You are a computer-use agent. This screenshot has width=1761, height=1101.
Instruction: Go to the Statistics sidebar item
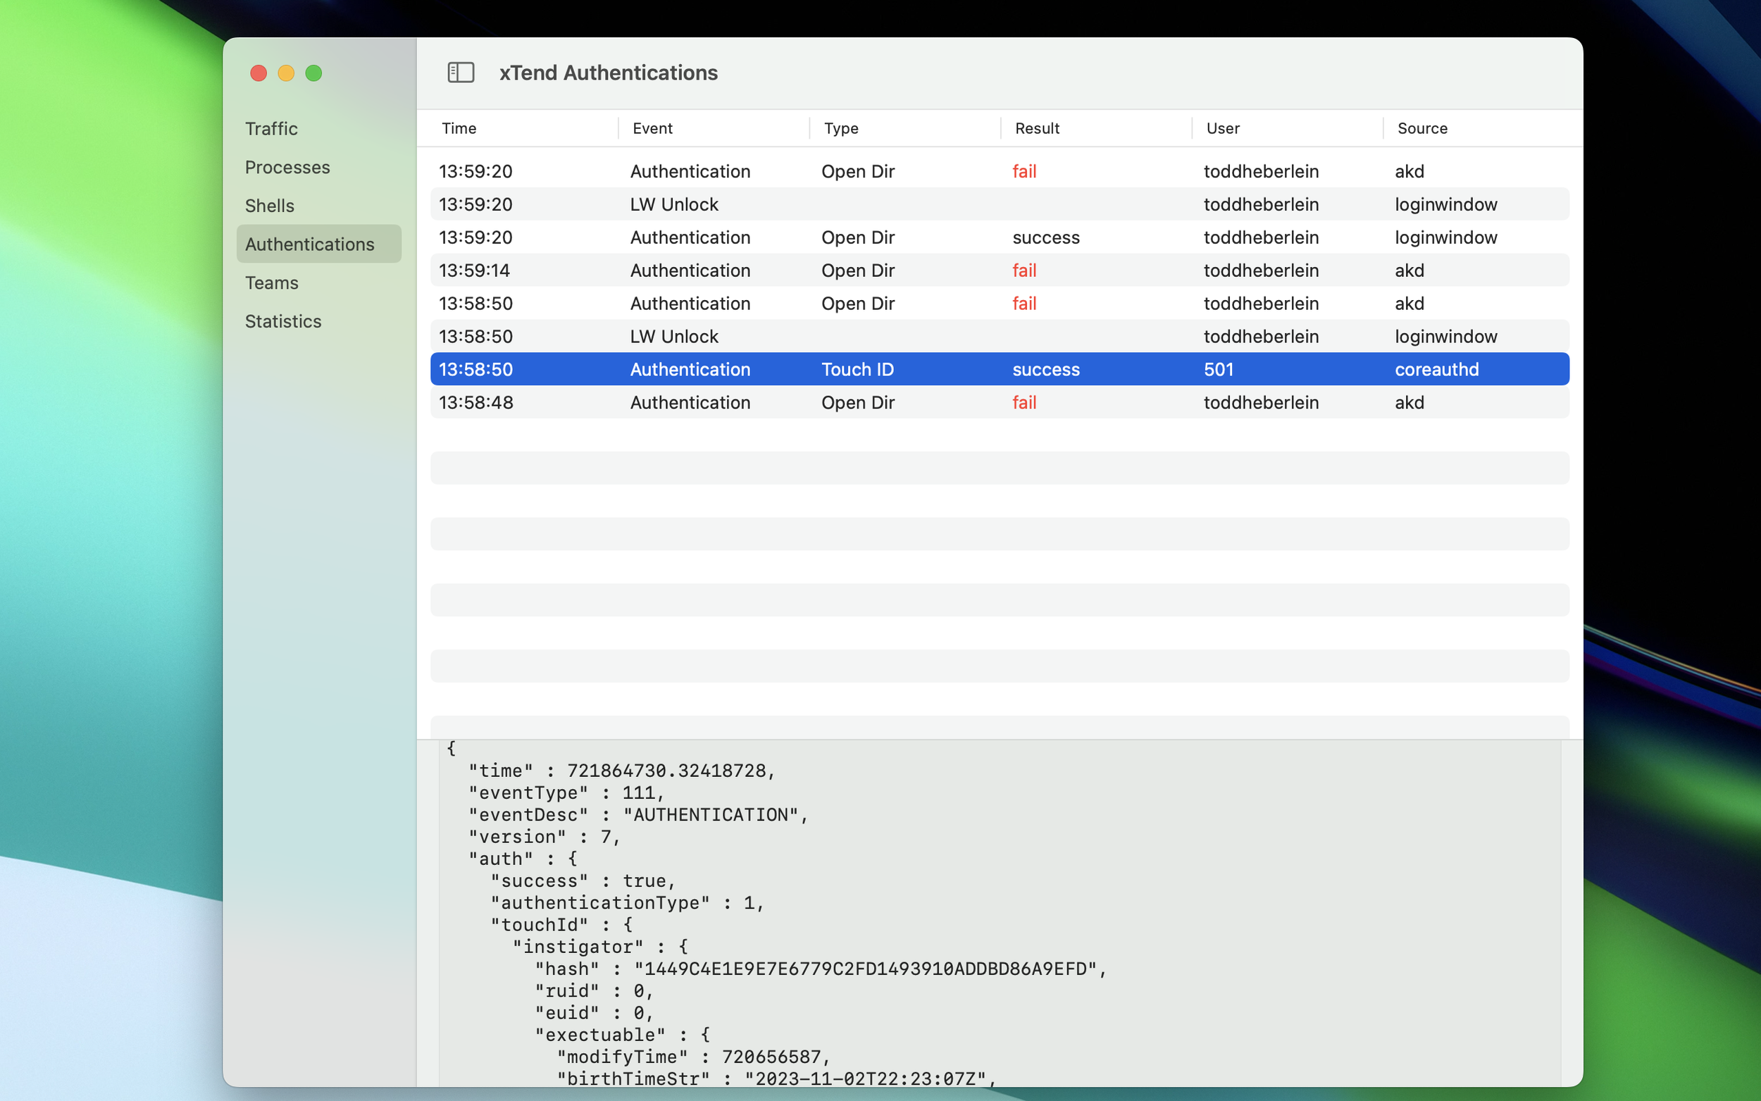tap(282, 321)
